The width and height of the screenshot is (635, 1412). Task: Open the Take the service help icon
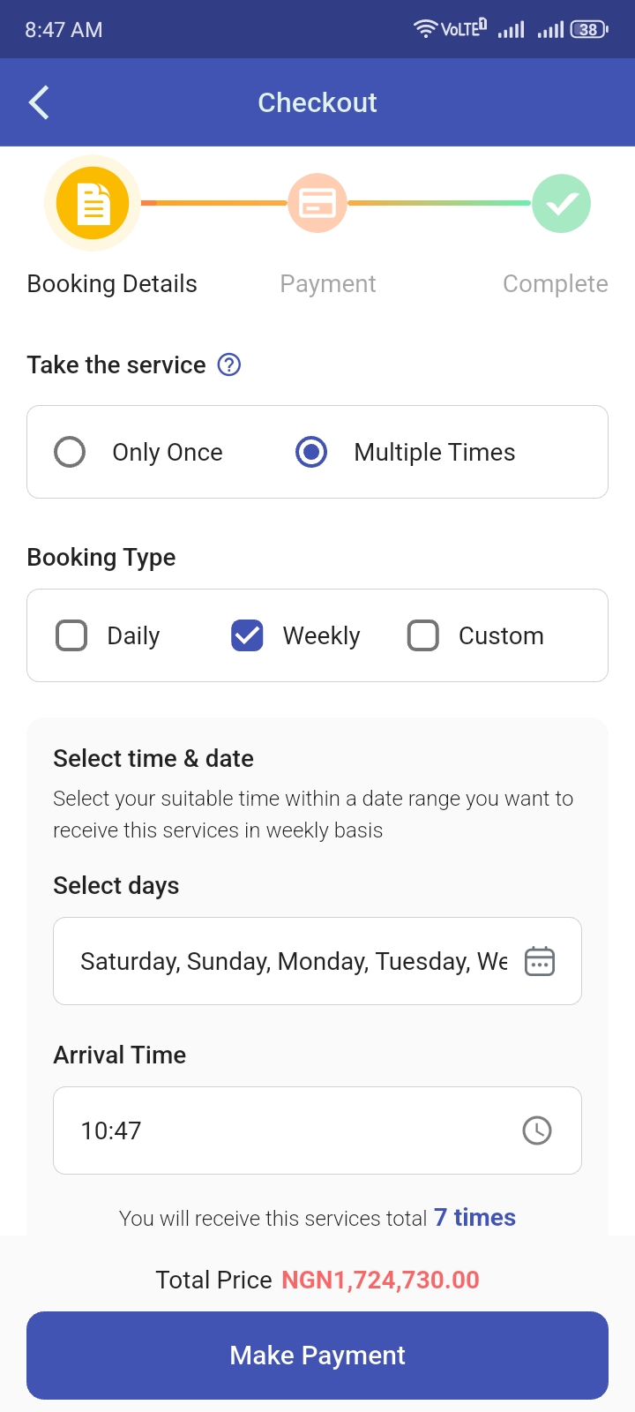(x=229, y=364)
